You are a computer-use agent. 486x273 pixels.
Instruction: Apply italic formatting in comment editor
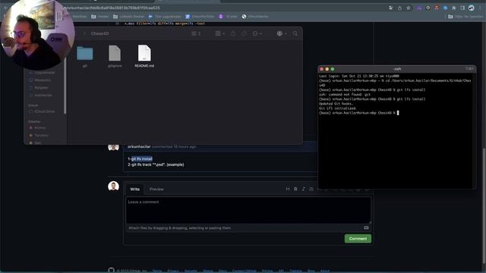[304, 189]
